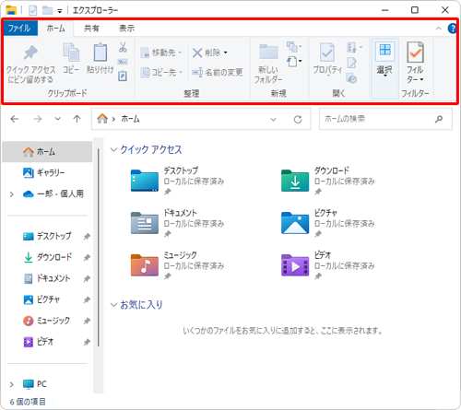This screenshot has width=461, height=410.
Task: Open the Recent locations chevron dropdown
Action: [57, 119]
